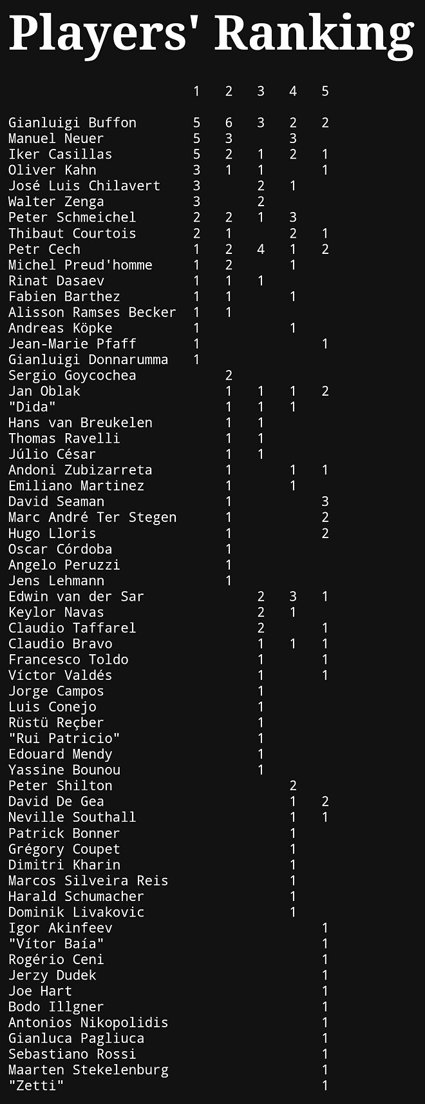Click the "Zetti" name at bottom
Viewport: 425px width, 1104px height.
(36, 1086)
